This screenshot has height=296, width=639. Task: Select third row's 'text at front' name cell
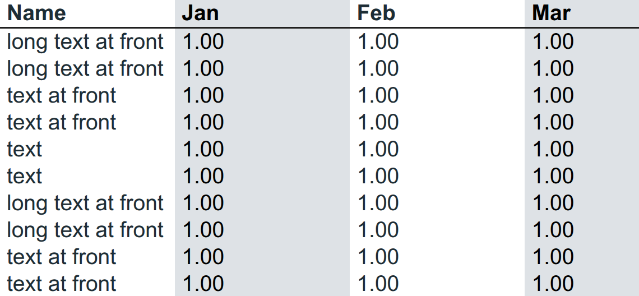tap(62, 95)
